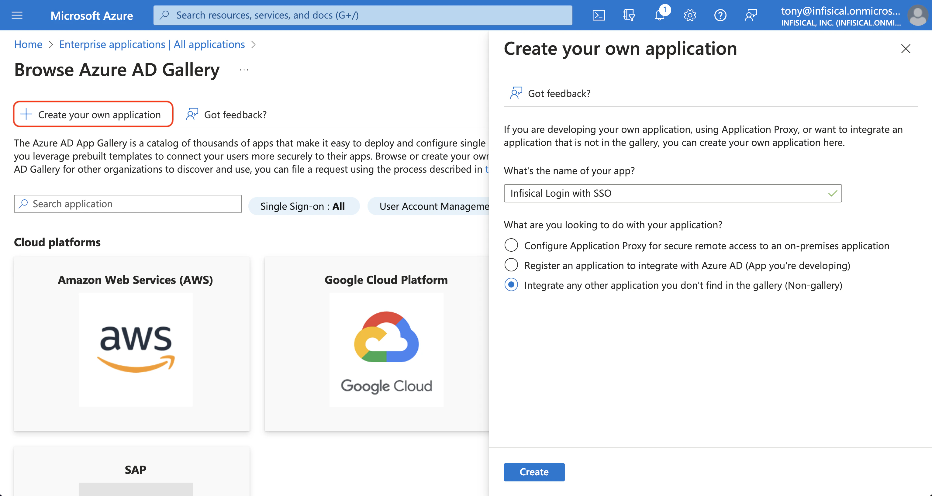The image size is (932, 496).
Task: Click the app name input field
Action: click(x=673, y=193)
